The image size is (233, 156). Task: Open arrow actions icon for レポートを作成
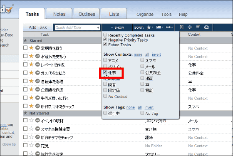click(x=37, y=64)
